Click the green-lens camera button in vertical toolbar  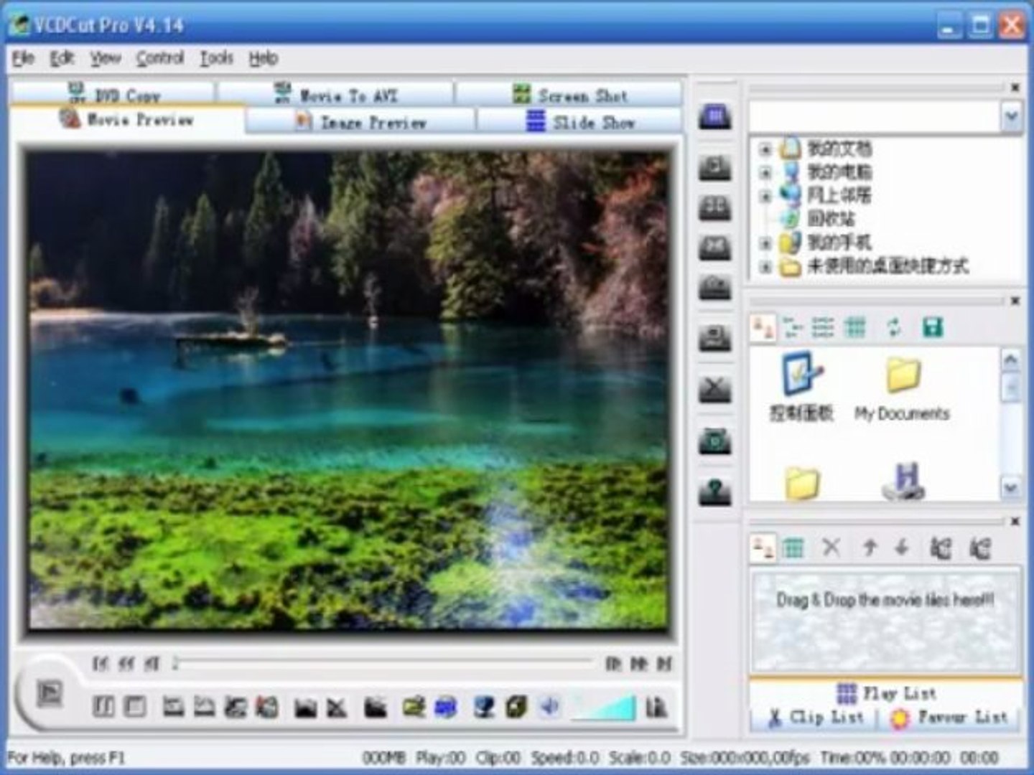(715, 440)
